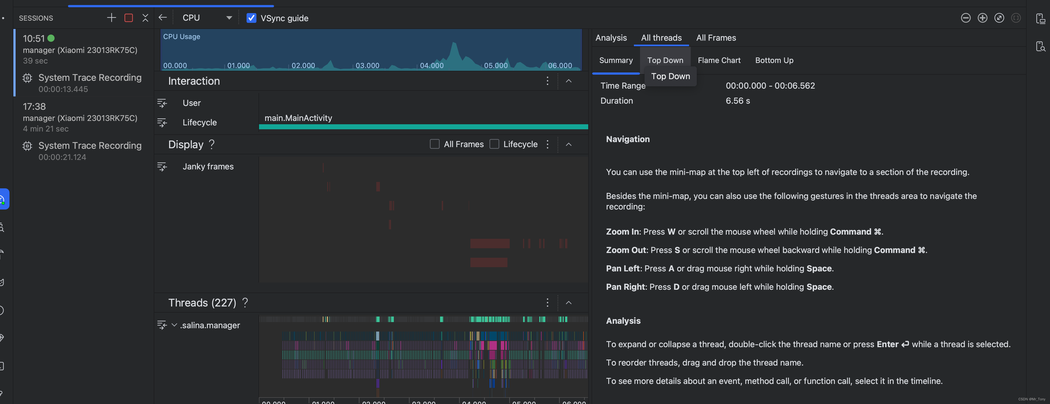Stop the current profiling session

pos(128,18)
